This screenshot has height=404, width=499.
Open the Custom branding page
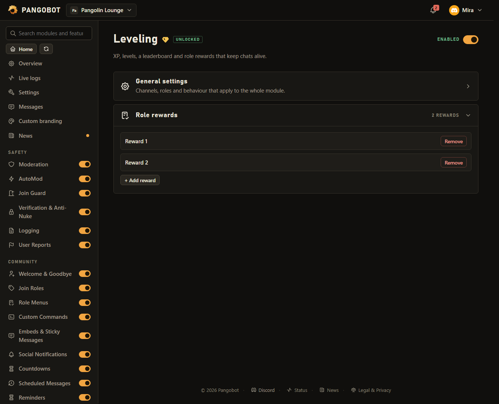pos(40,121)
